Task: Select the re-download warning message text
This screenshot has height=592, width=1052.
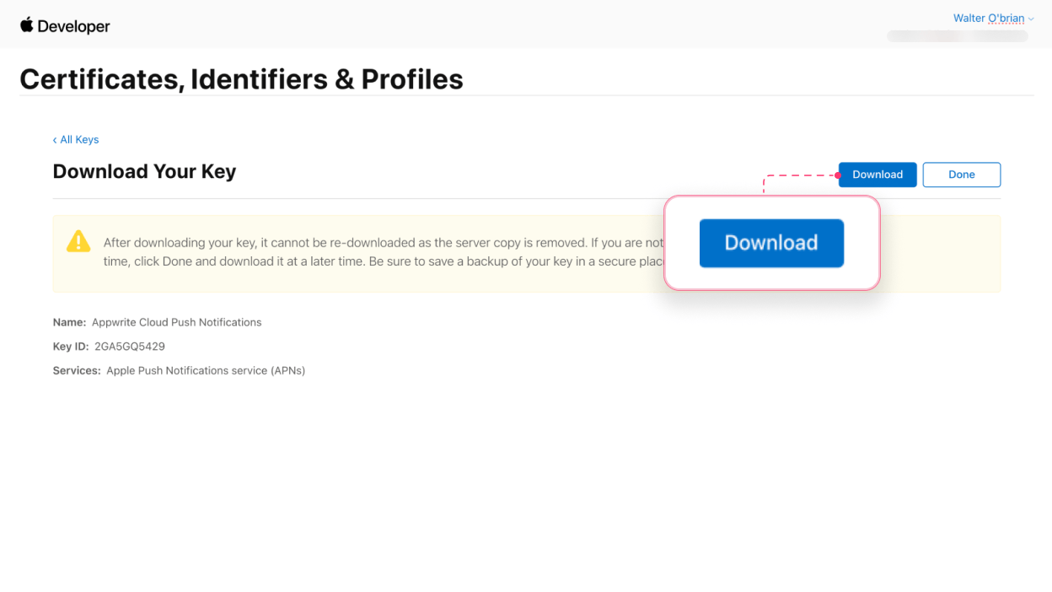Action: tap(384, 252)
